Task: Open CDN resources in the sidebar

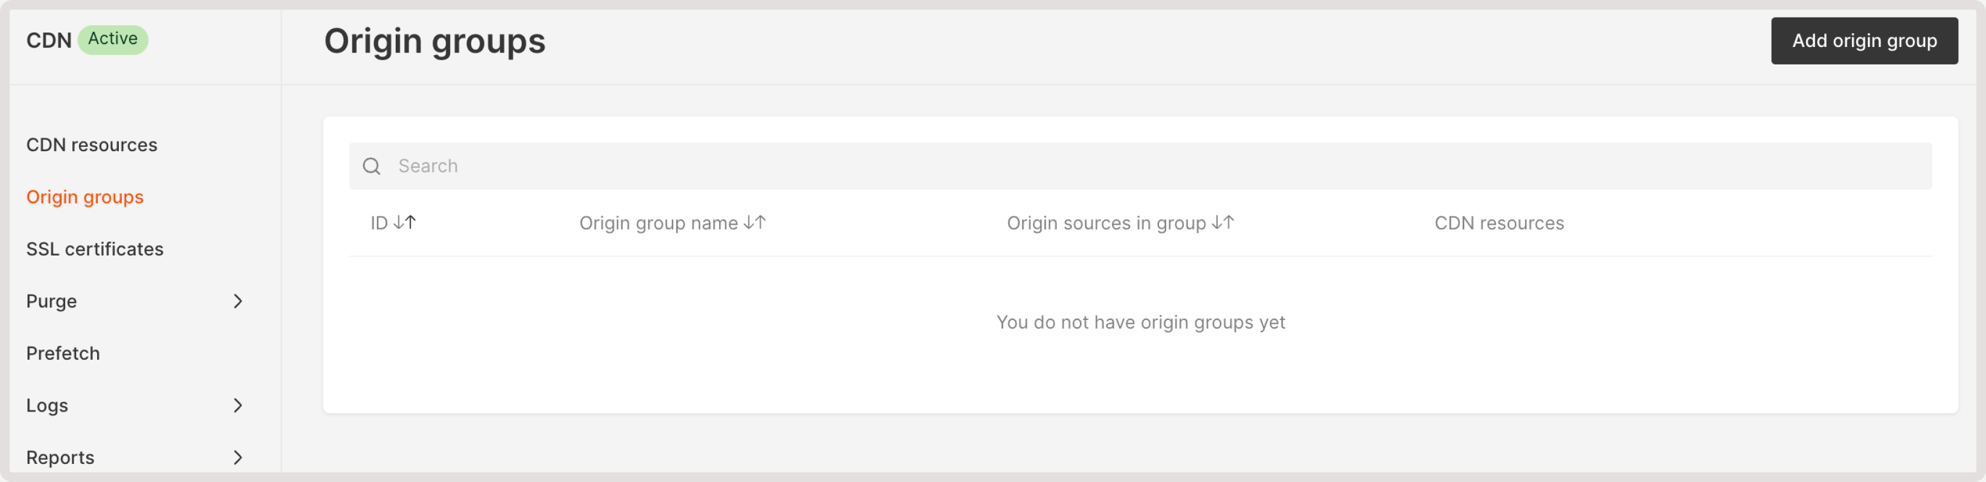Action: (x=92, y=144)
